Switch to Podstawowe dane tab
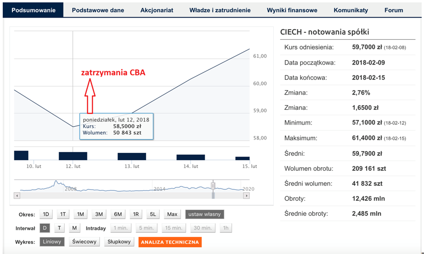This screenshot has height=254, width=424. (98, 10)
